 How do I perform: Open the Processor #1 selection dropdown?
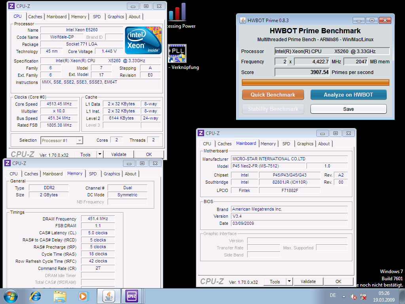click(79, 141)
